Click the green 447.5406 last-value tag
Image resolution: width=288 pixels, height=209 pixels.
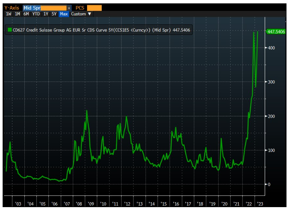(276, 32)
